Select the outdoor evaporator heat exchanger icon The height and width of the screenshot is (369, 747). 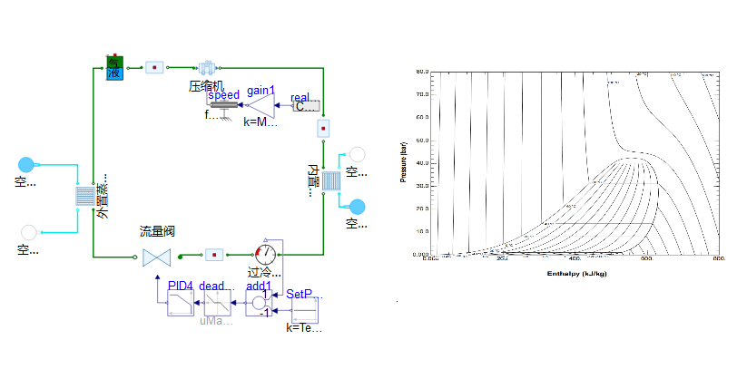point(84,196)
